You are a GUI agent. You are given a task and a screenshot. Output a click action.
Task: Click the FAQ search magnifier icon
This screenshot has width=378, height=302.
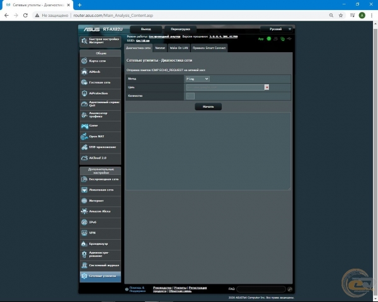pos(290,289)
